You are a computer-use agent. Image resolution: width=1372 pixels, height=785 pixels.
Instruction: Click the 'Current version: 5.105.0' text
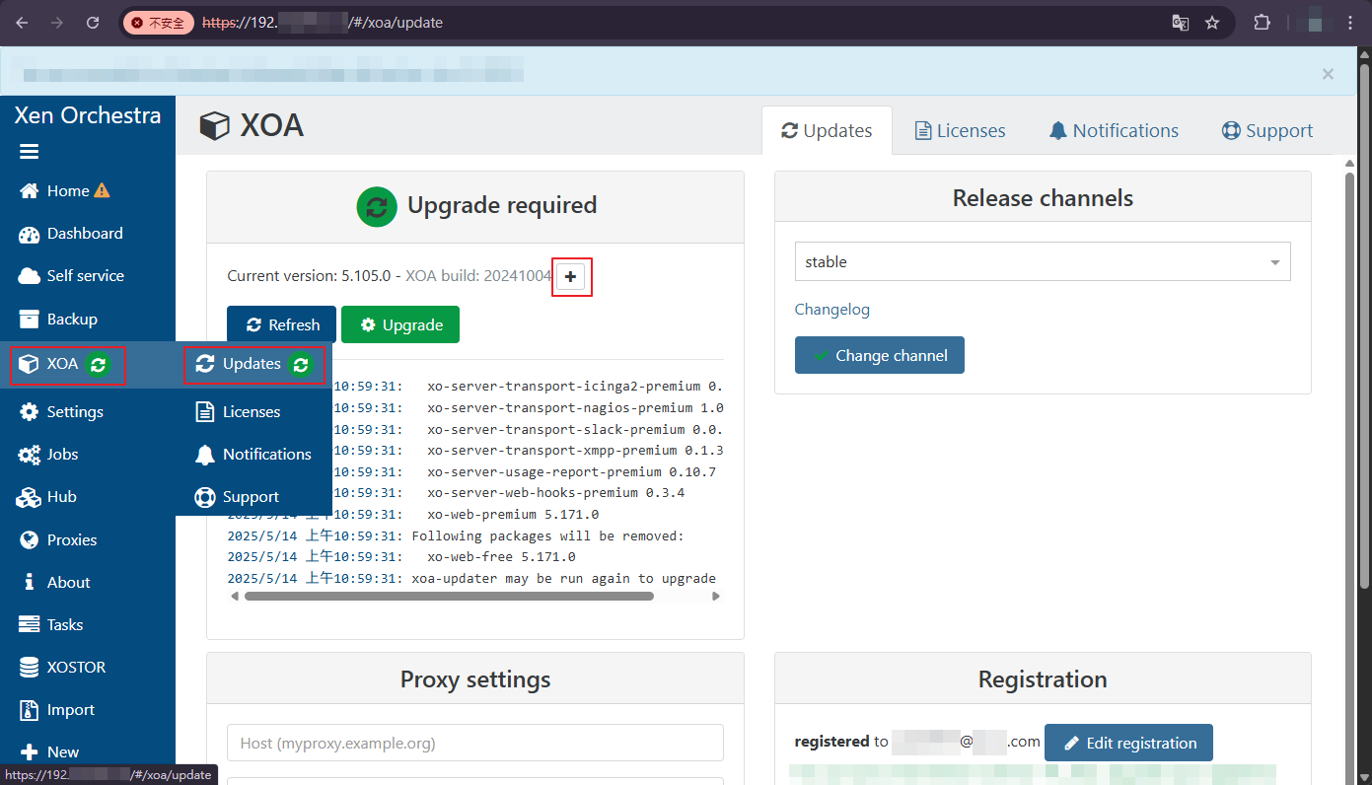(309, 276)
